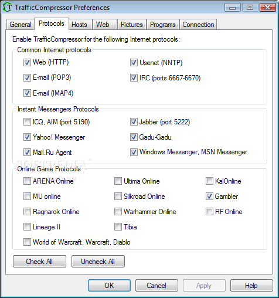279x298 pixels.
Task: Check MU online checkbox
Action: [27, 197]
